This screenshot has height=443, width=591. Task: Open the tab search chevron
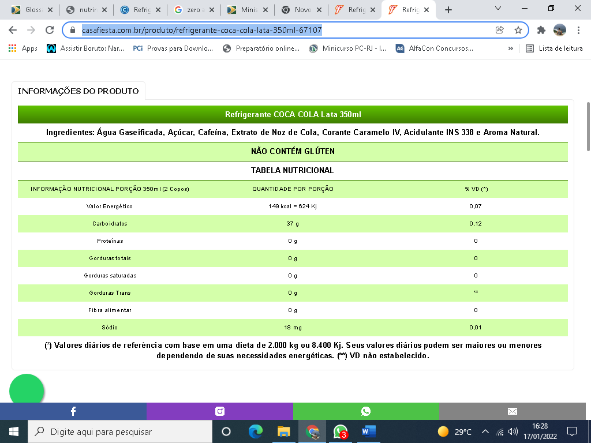[498, 8]
